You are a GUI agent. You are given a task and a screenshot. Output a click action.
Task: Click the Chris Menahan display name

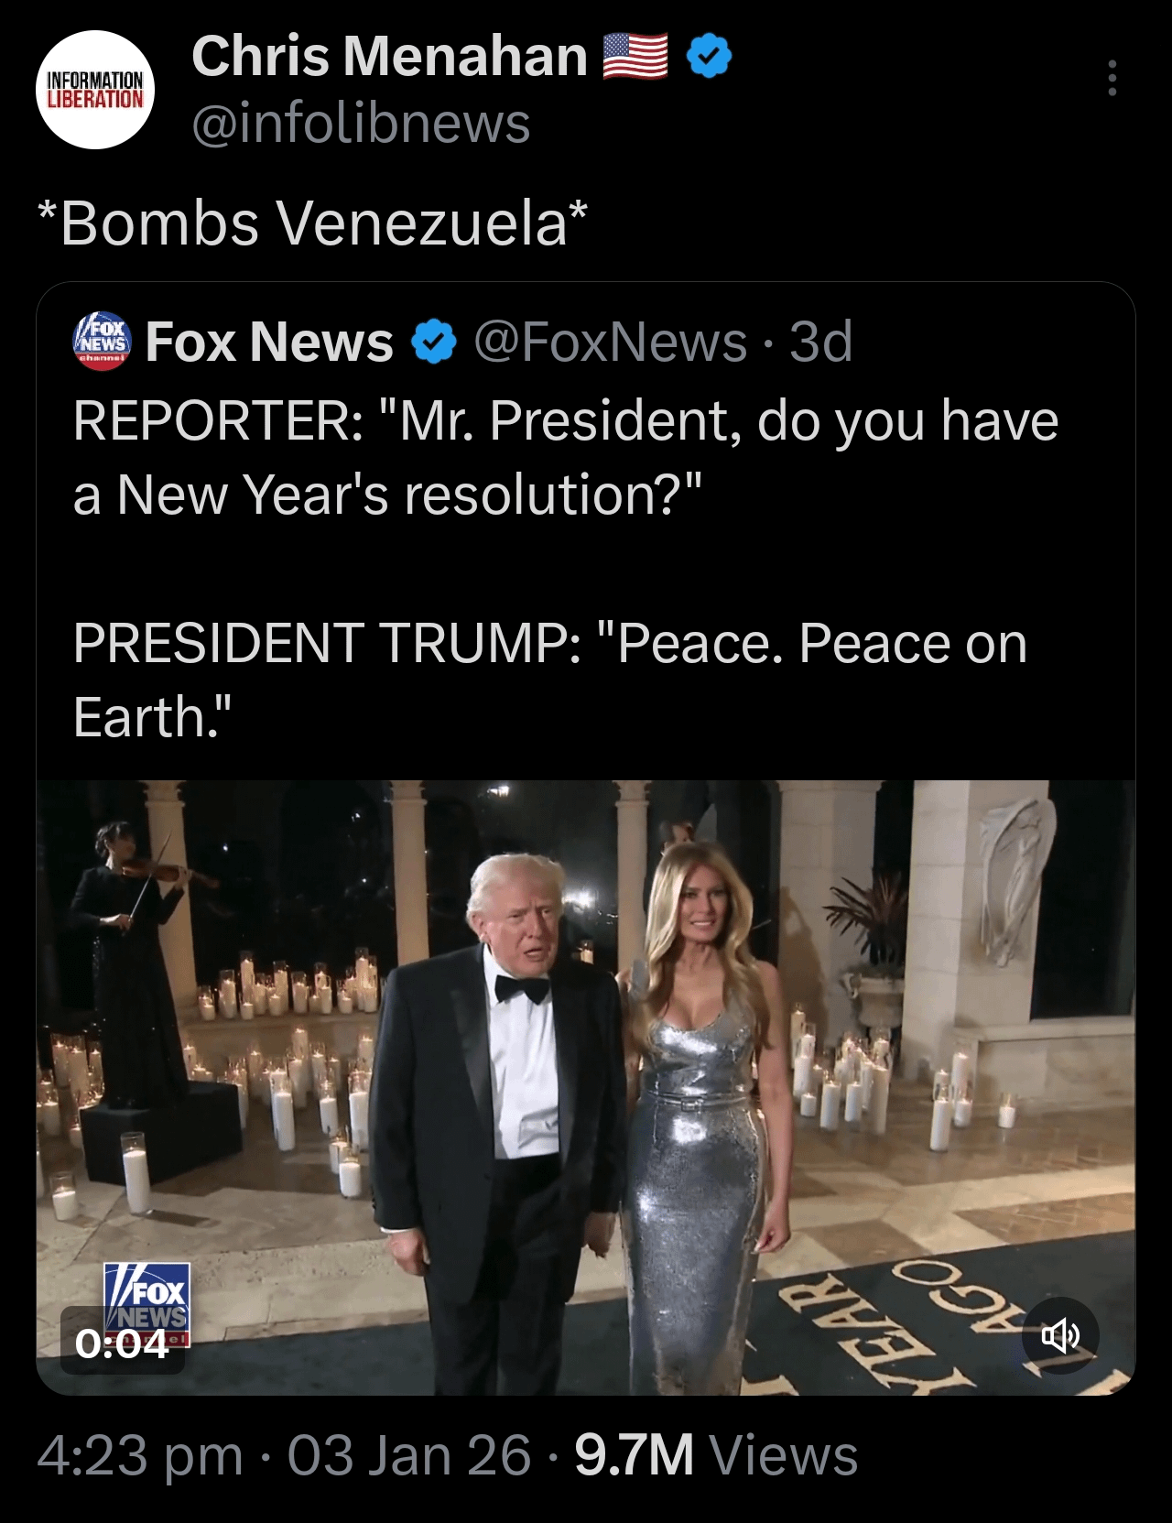pyautogui.click(x=389, y=56)
